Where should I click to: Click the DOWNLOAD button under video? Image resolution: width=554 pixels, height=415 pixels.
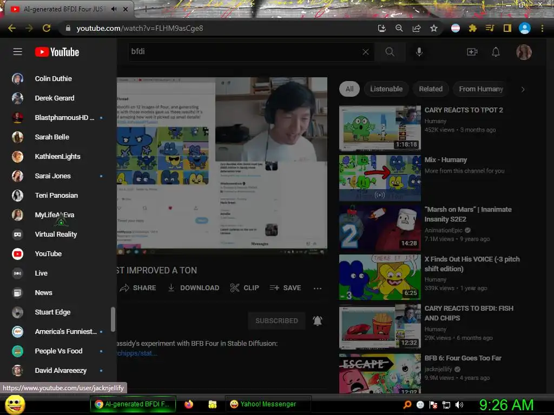click(193, 288)
